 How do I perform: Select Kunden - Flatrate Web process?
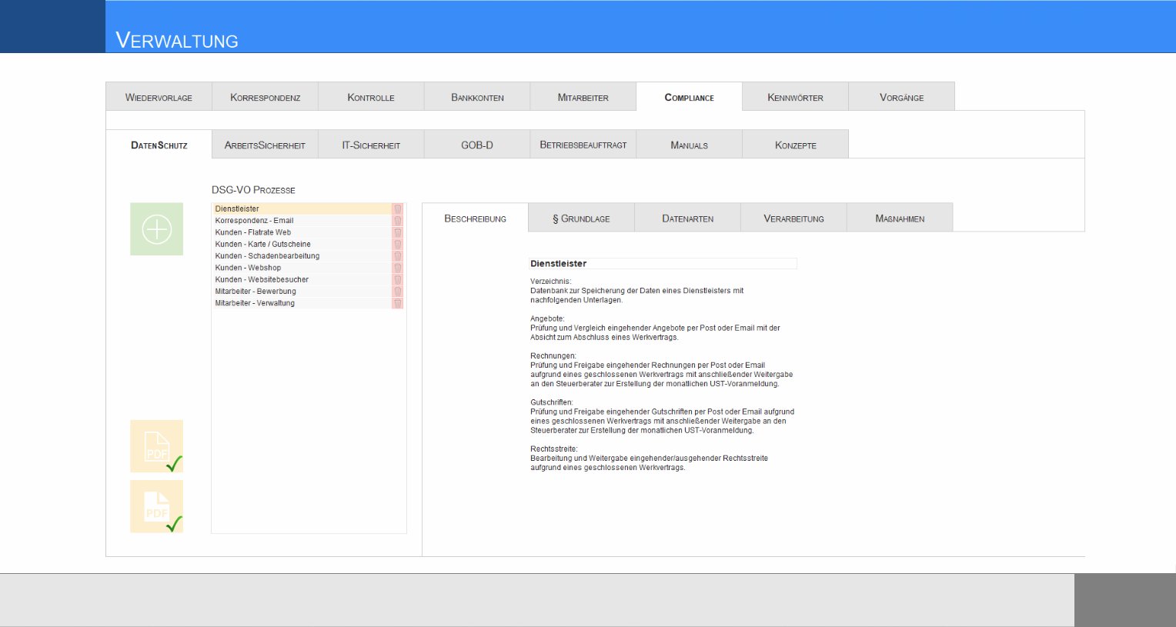point(302,232)
